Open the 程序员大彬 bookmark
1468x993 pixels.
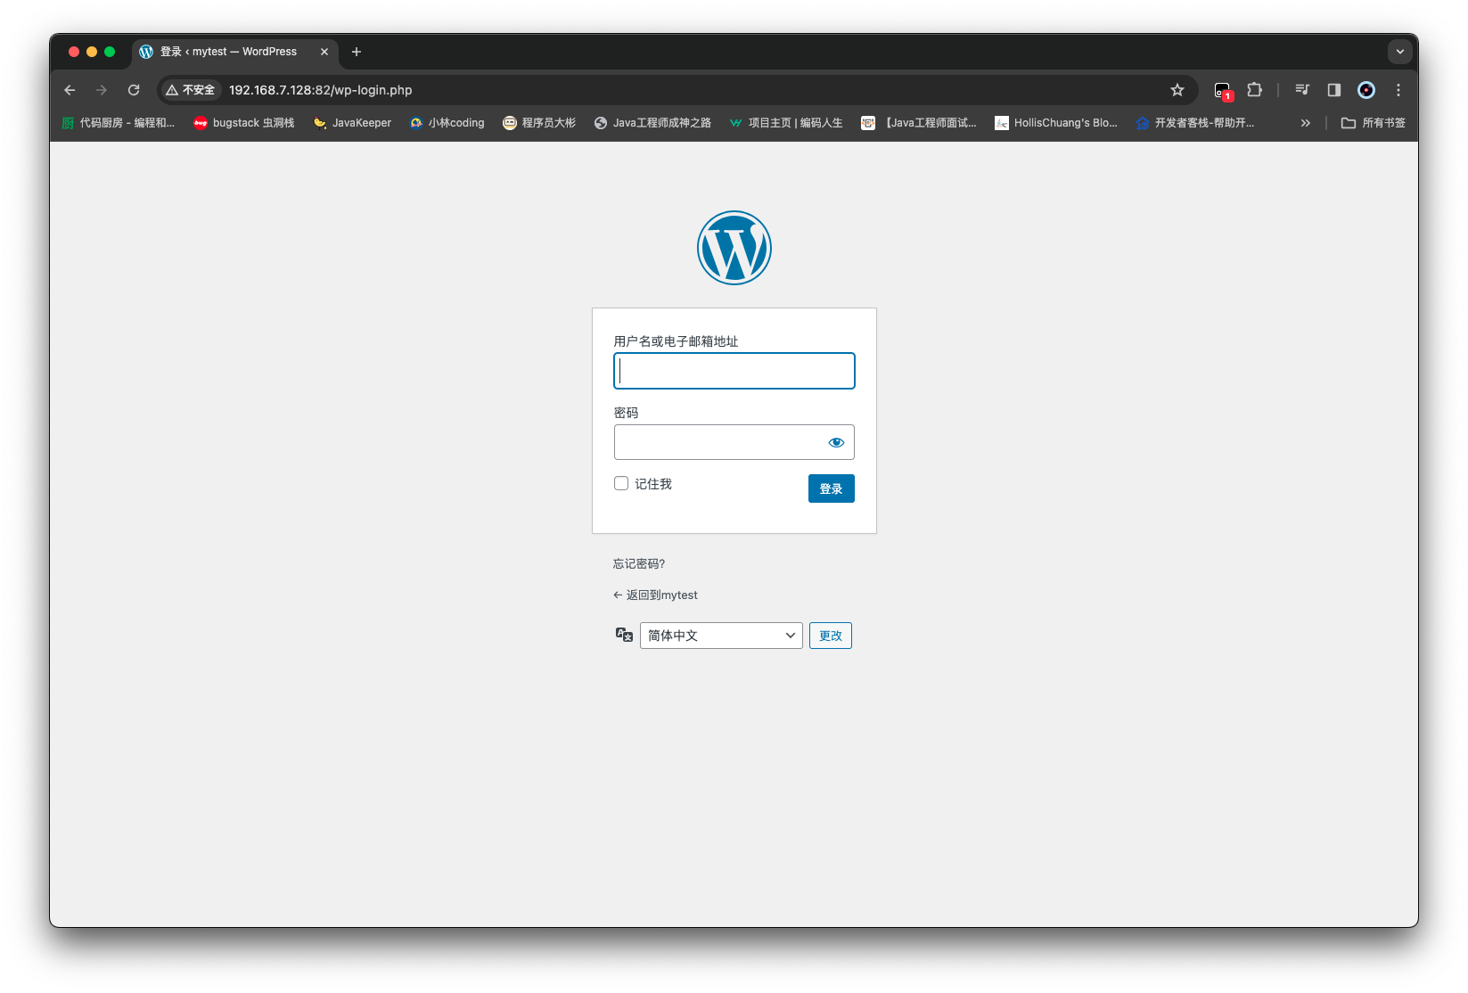[539, 123]
